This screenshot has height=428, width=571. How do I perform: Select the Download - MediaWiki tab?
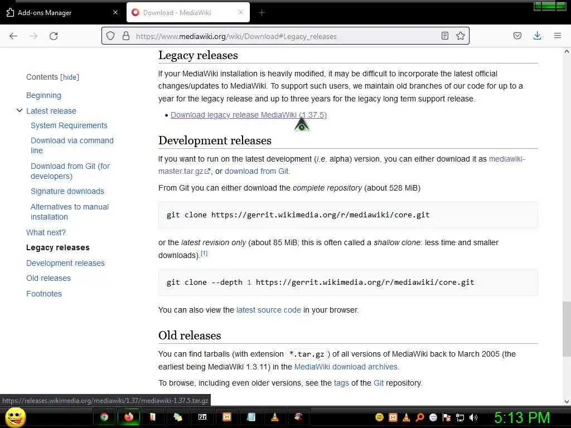[188, 12]
